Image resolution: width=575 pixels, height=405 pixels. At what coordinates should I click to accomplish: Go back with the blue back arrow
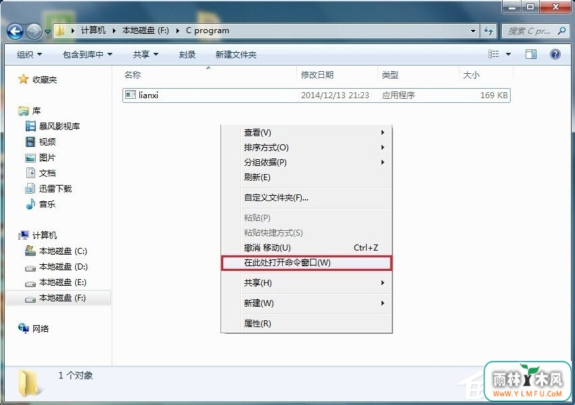pyautogui.click(x=15, y=31)
